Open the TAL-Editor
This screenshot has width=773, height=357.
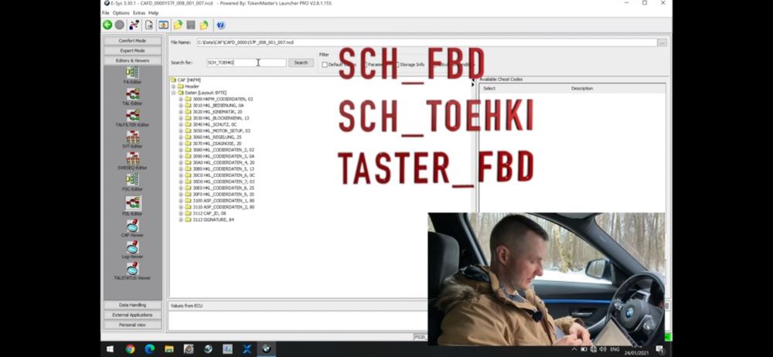132,97
